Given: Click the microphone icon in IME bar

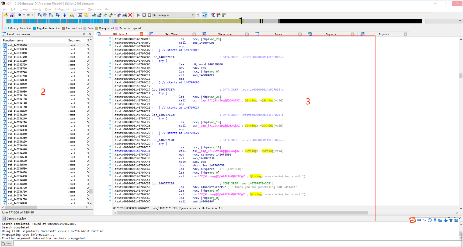Looking at the screenshot, I should [435, 220].
